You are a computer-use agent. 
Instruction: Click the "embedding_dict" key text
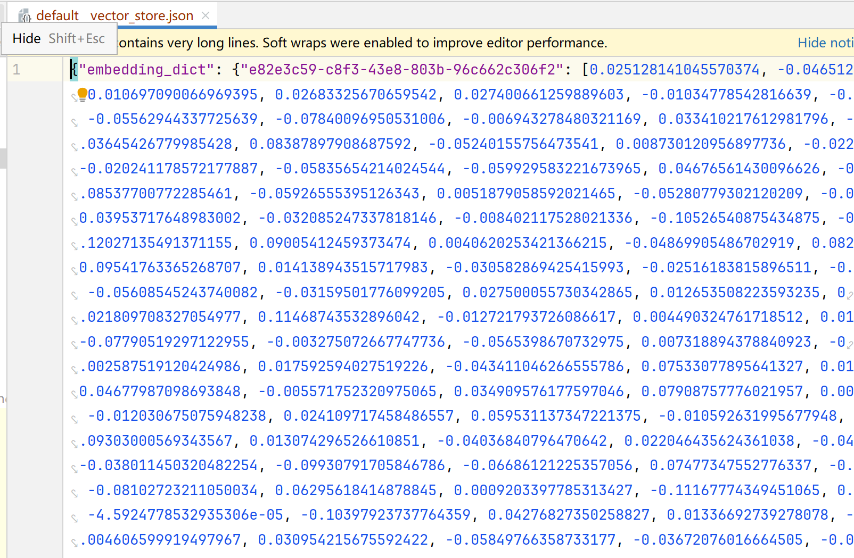[x=146, y=70]
